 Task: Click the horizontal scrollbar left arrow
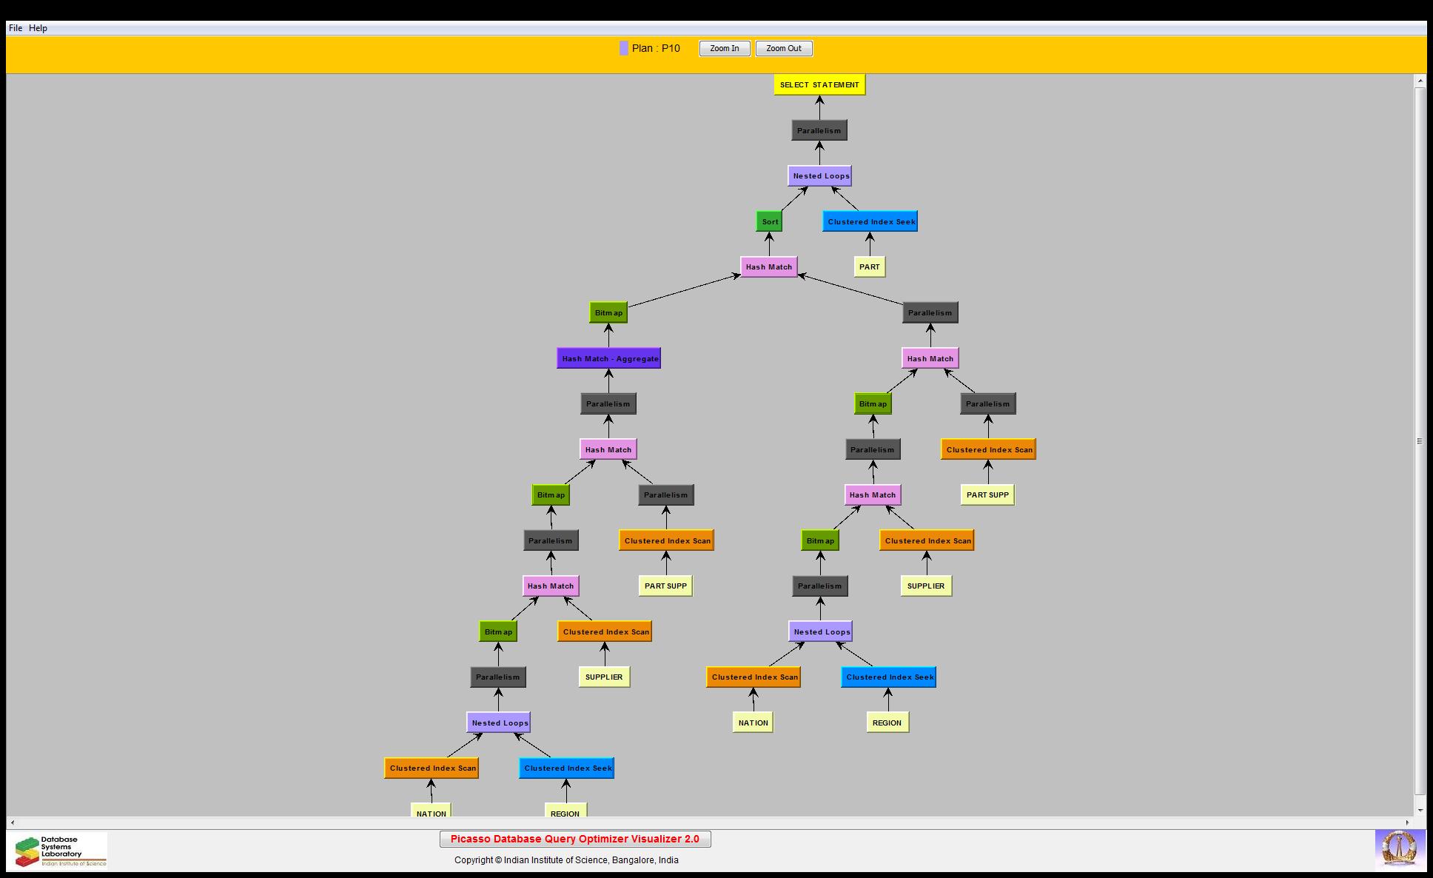click(x=13, y=822)
